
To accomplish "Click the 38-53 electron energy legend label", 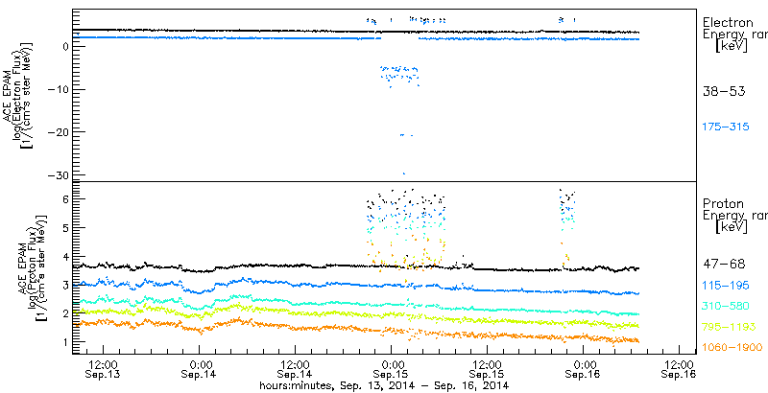I will [x=724, y=91].
